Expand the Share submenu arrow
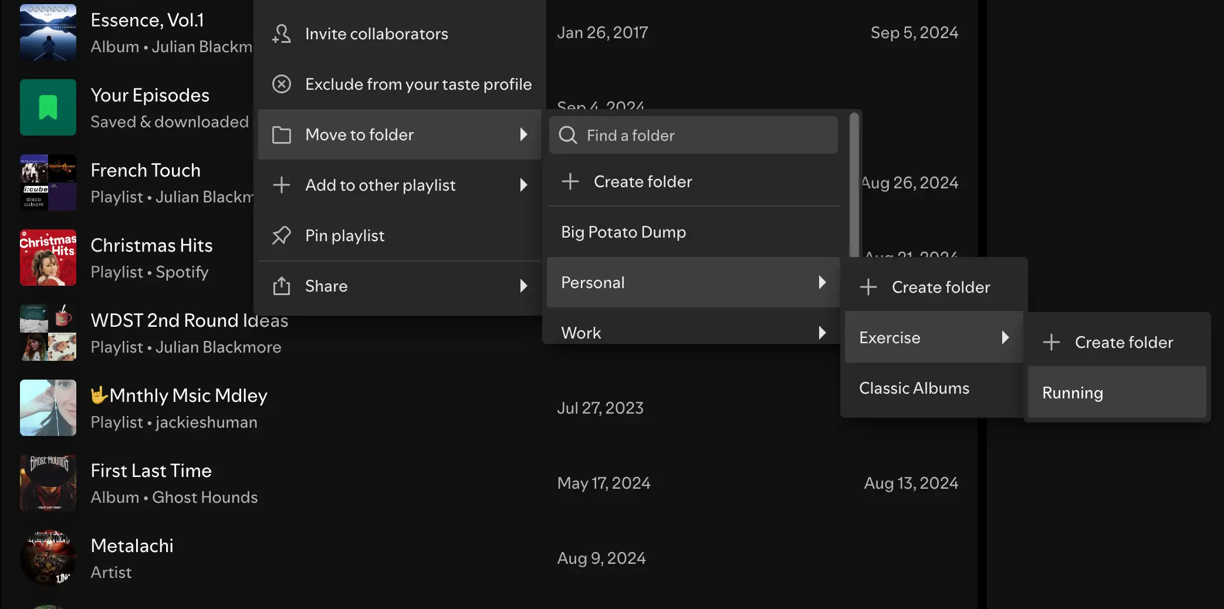 (523, 286)
